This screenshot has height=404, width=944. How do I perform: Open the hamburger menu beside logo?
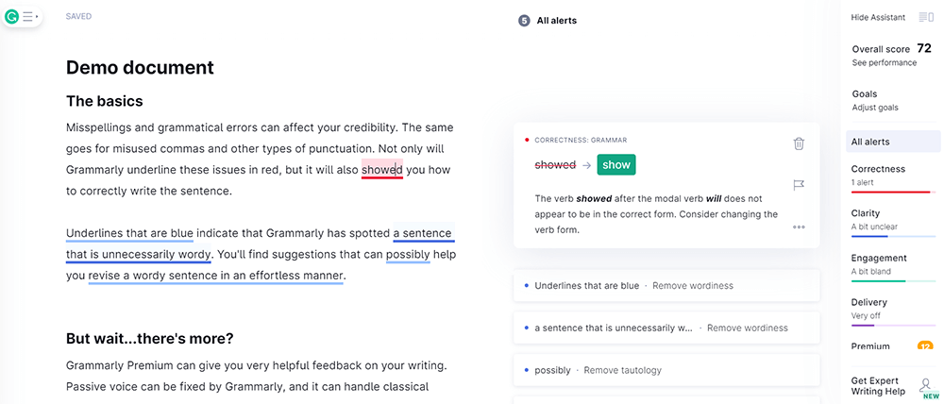point(29,16)
